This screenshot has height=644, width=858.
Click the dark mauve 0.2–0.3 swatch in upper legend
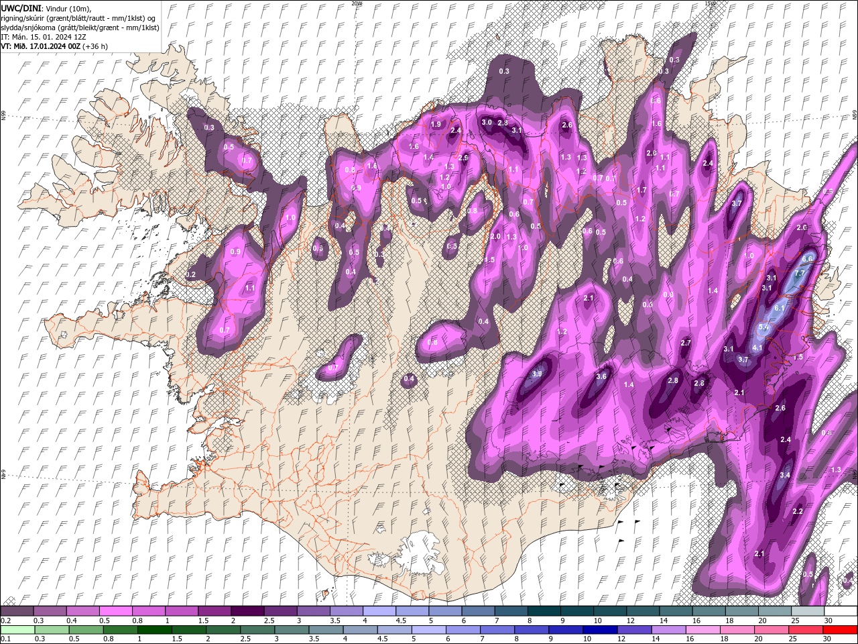[x=17, y=611]
